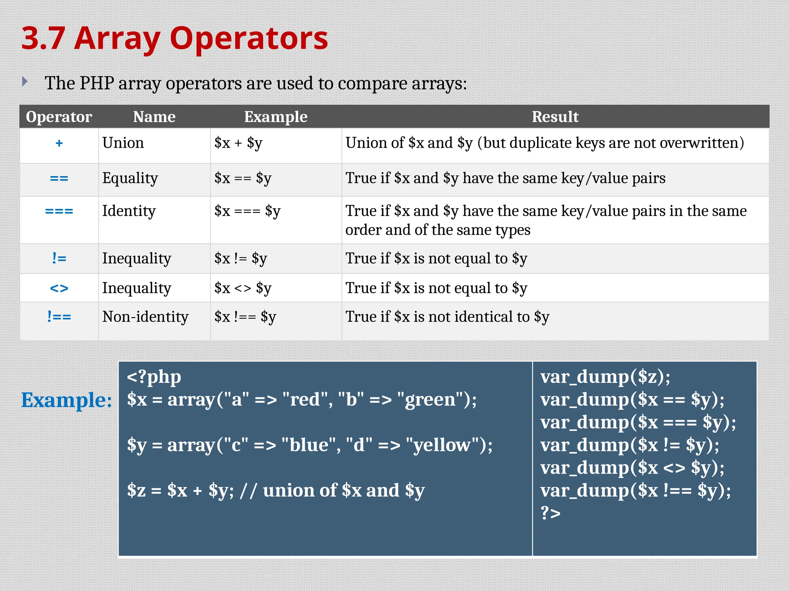Click the Non-identity name cell

point(145,317)
